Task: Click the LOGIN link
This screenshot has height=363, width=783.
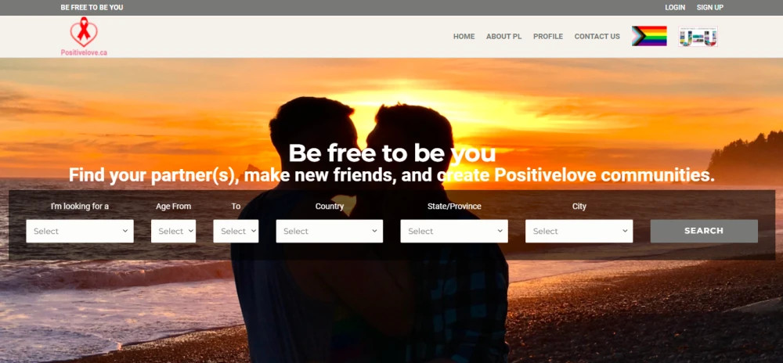Action: [675, 8]
